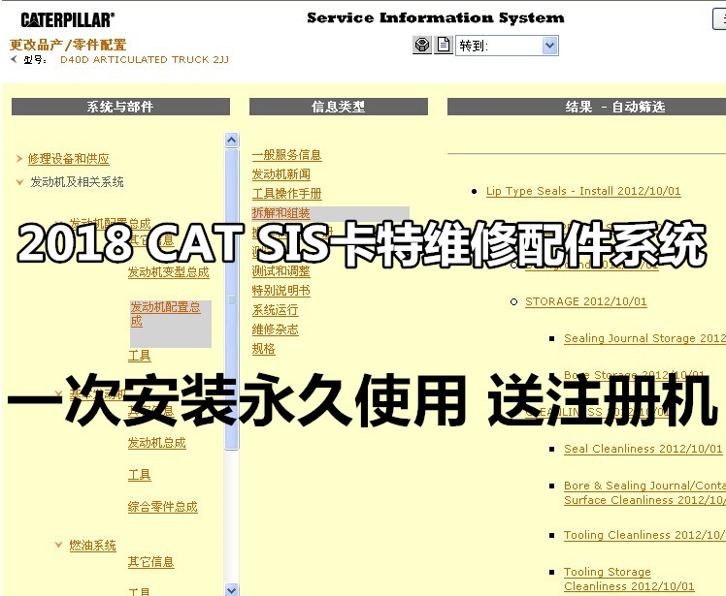Open Seal Cleanliness 2012/10/01 result
The height and width of the screenshot is (596, 726).
643,449
